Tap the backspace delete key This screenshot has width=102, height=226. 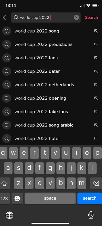(96, 183)
